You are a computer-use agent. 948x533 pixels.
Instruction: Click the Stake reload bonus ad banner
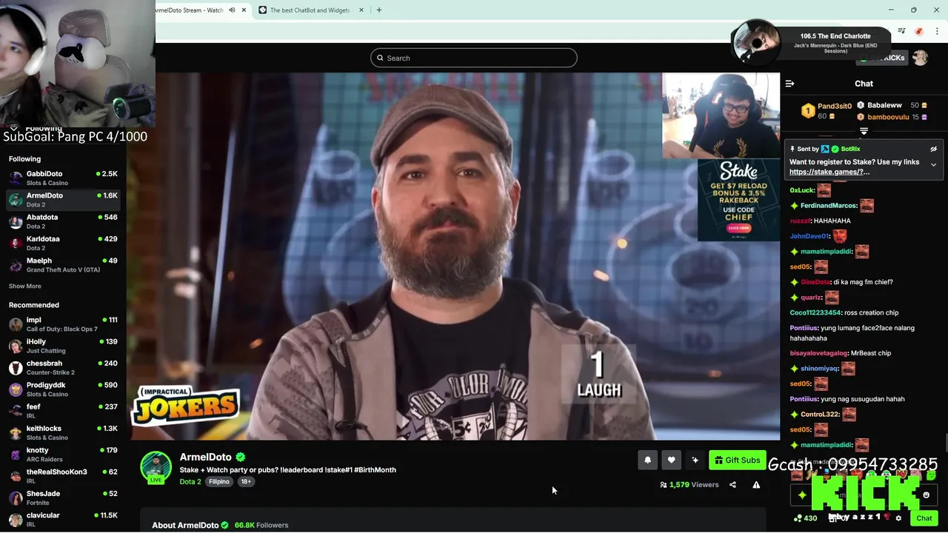(738, 200)
